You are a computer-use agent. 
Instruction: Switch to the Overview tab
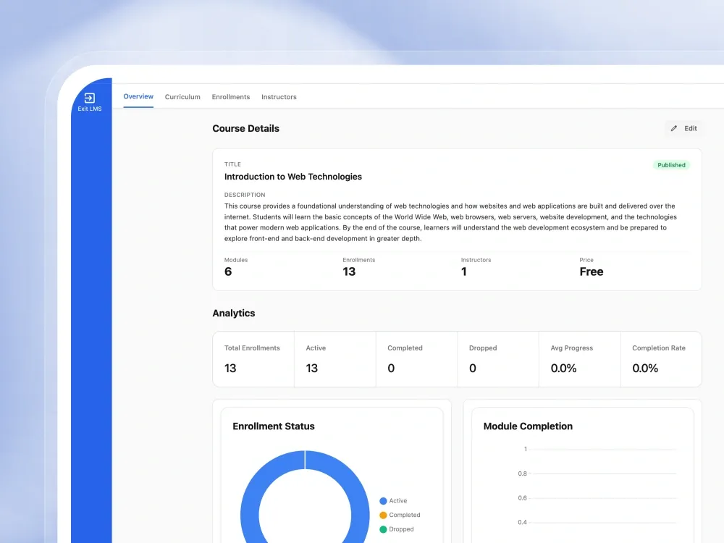(x=138, y=96)
